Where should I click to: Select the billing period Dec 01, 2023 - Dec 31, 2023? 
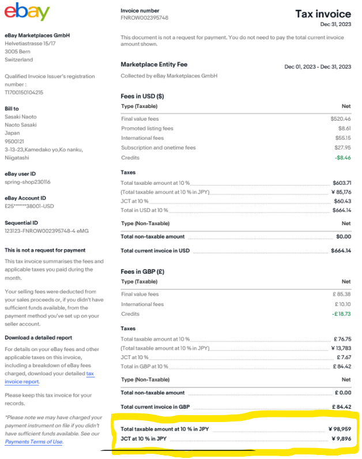coord(318,67)
